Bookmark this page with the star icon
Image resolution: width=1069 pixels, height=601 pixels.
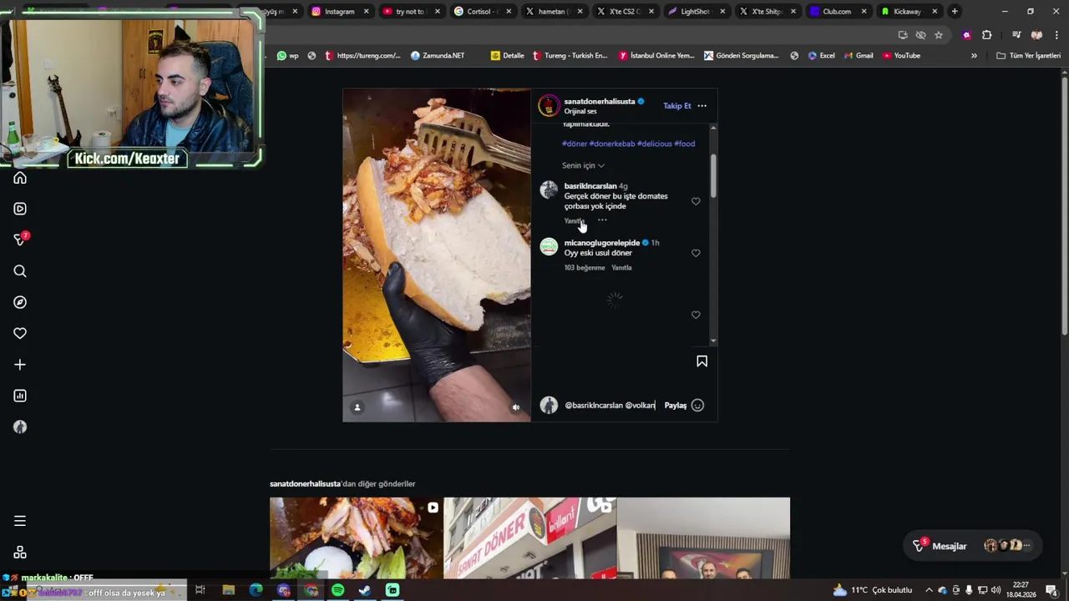pos(939,35)
